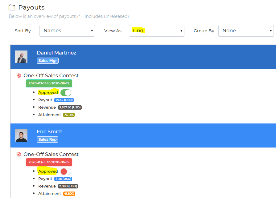The height and width of the screenshot is (198, 276).
Task: Select Eric's One-Off Sales Contest link
Action: point(51,154)
